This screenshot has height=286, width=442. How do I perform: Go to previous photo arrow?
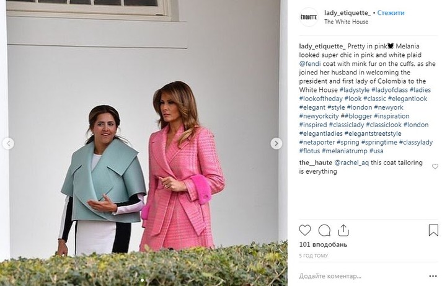coord(8,143)
